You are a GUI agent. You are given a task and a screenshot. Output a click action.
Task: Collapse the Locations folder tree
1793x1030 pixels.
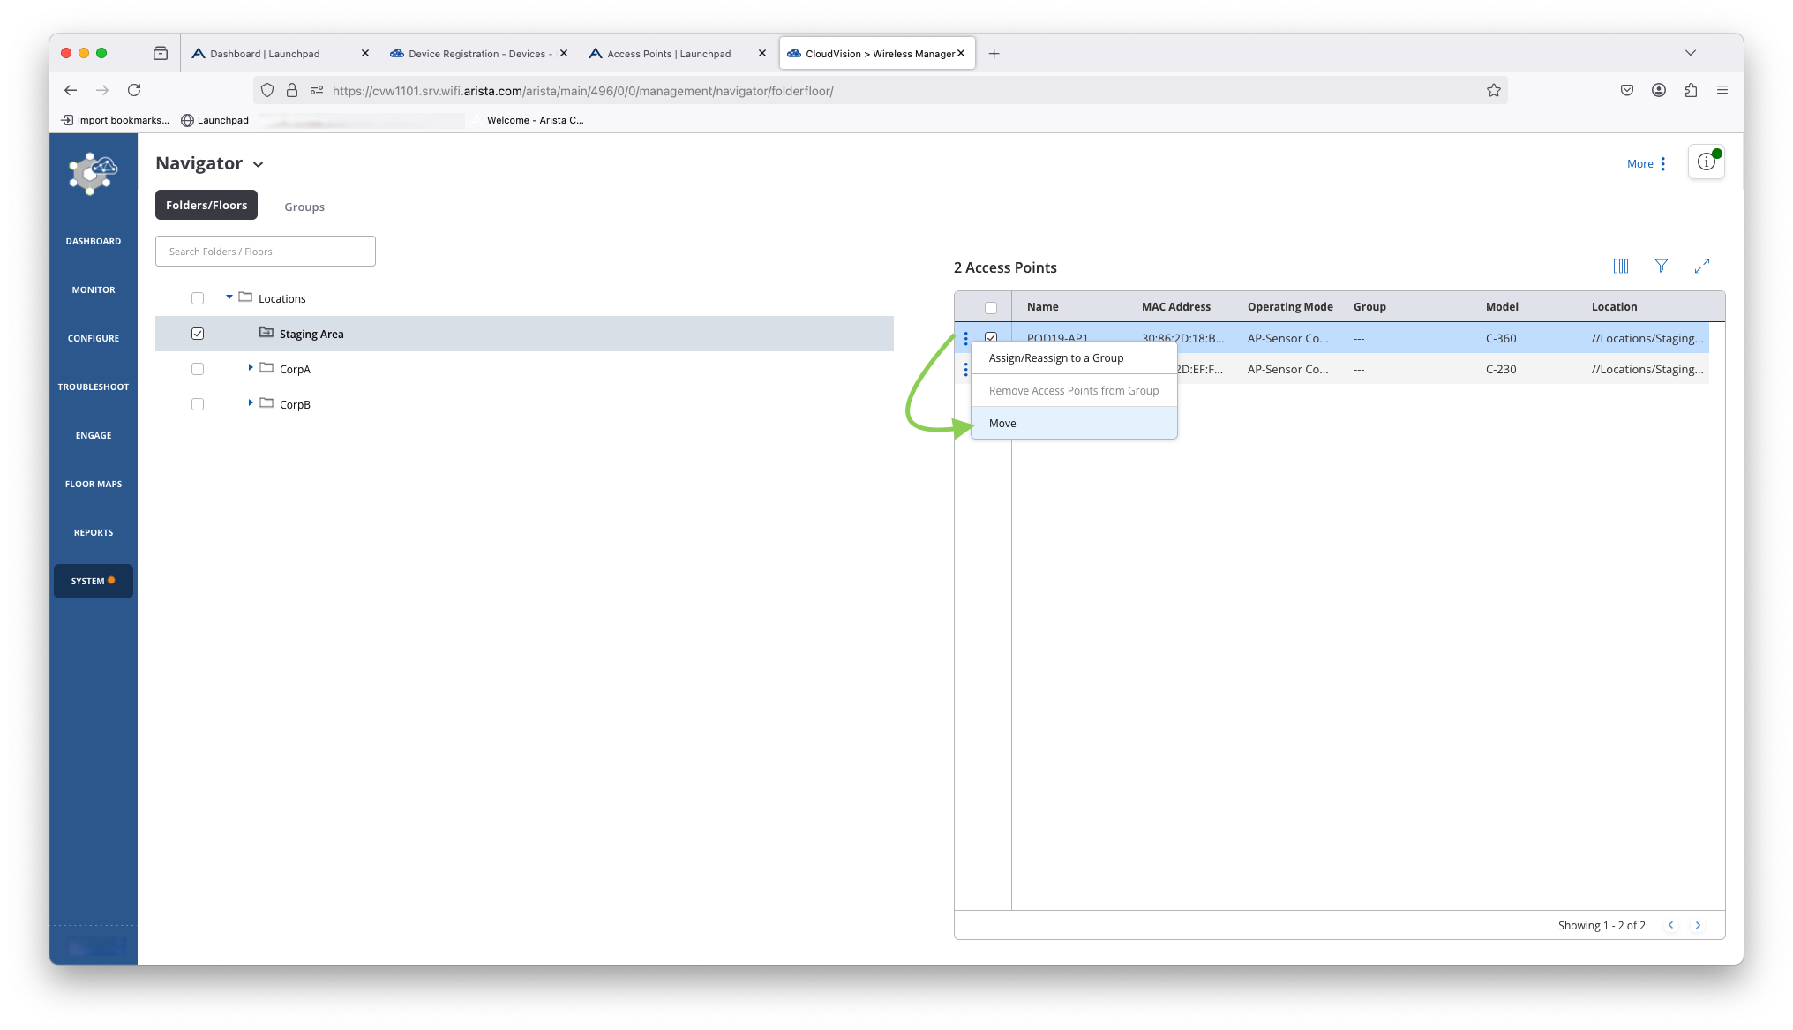229,297
